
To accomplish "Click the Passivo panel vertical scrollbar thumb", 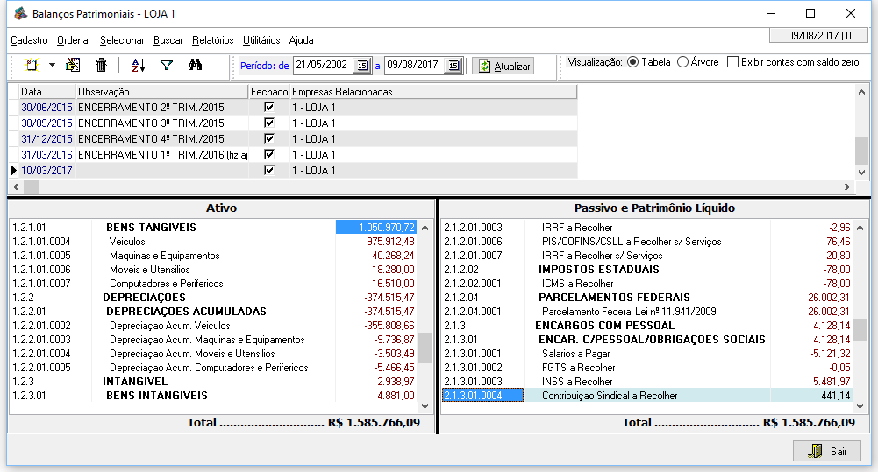I will coord(861,329).
